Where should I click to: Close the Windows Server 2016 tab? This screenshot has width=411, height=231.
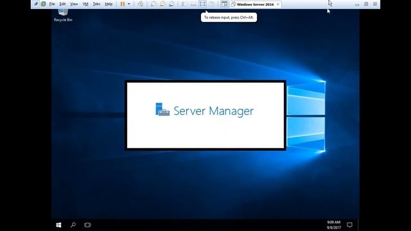coord(278,4)
